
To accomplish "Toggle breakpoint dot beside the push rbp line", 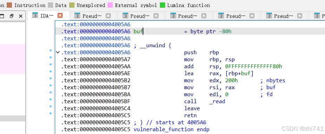I will 50,50.
